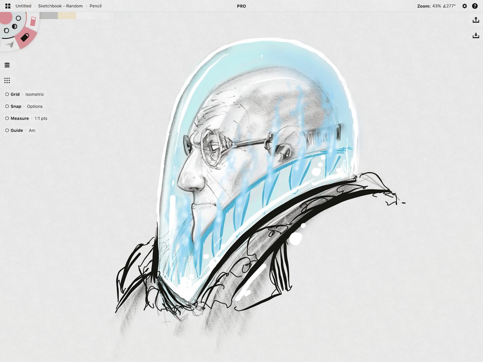Viewport: 483px width, 362px height.
Task: Open the Snap Options selector
Action: [35, 106]
